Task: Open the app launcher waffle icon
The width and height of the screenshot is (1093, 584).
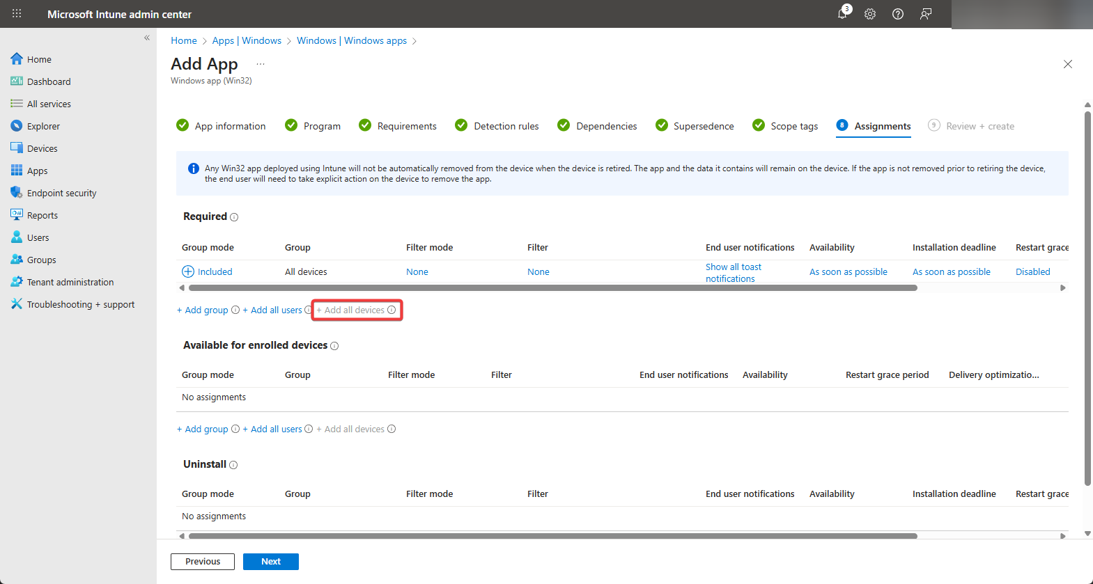Action: [17, 14]
